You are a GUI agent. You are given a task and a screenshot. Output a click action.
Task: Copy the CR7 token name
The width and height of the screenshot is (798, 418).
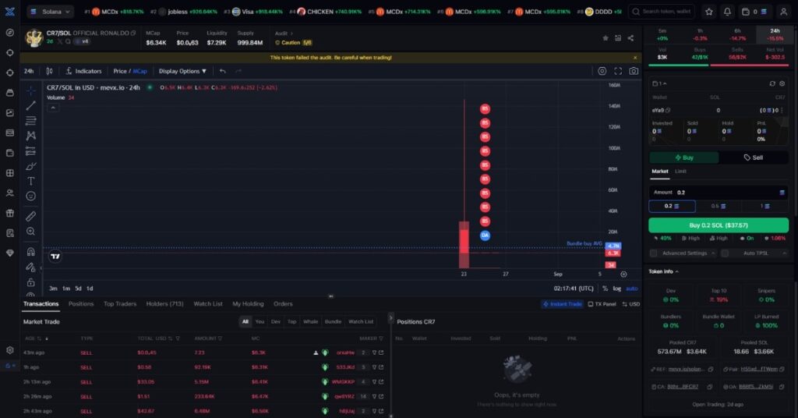[133, 33]
